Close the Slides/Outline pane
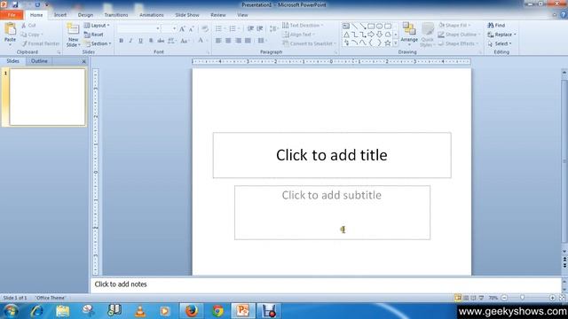Screen dimensions: 568x319 pyautogui.click(x=83, y=61)
